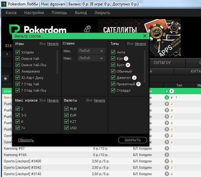The height and width of the screenshot is (177, 201).
Task: Open the Мин. stakes dropdown
Action: point(91,51)
